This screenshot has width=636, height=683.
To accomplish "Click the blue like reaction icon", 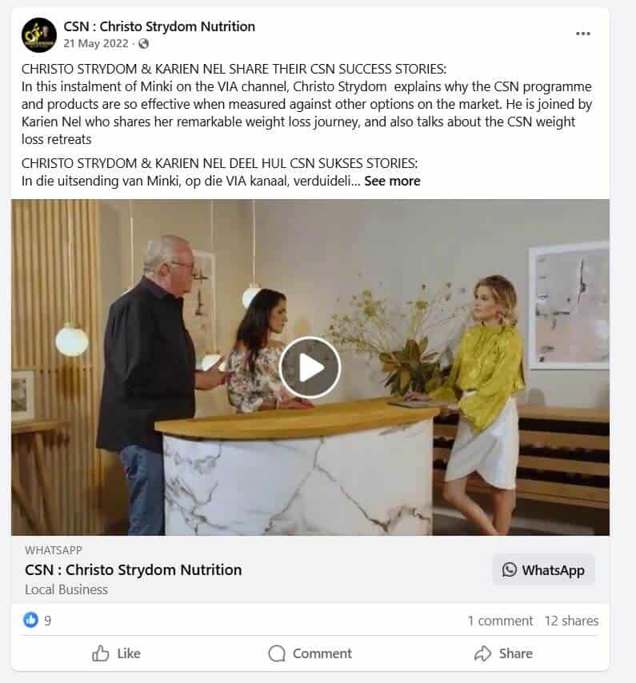I will coord(30,619).
